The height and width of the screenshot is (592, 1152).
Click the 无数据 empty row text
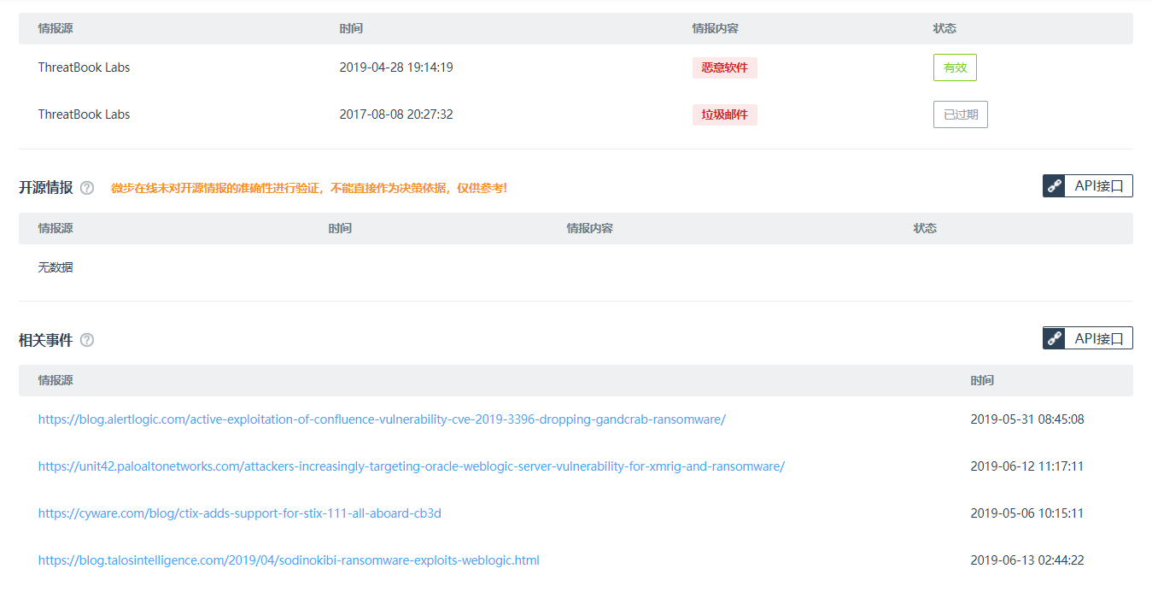click(x=56, y=267)
